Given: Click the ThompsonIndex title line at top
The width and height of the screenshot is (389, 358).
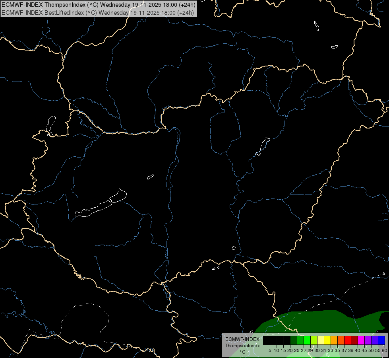Looking at the screenshot, I should pyautogui.click(x=99, y=5).
